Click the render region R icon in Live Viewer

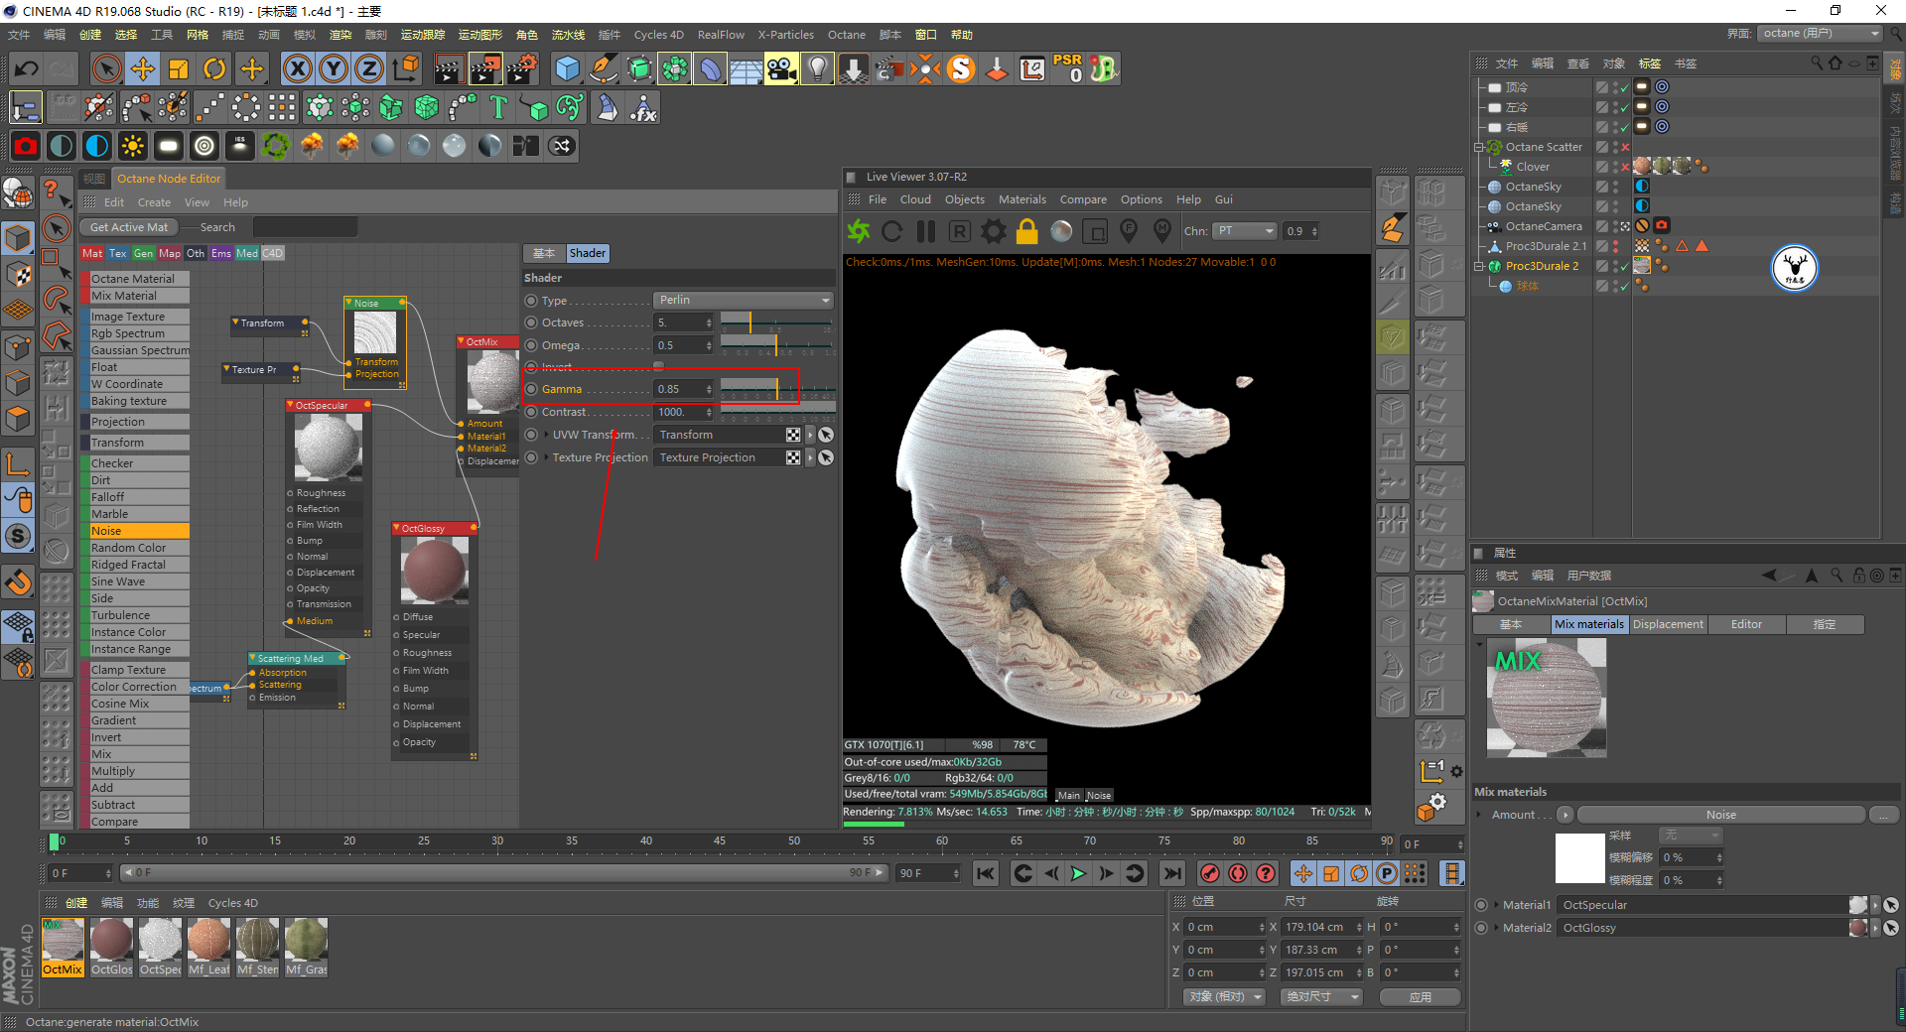[959, 231]
